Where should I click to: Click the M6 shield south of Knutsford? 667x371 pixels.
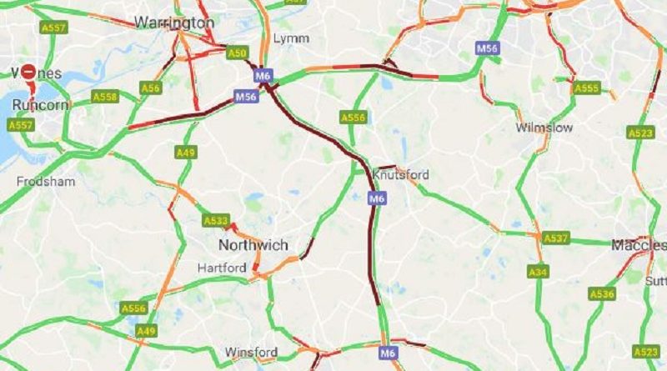[x=377, y=198]
